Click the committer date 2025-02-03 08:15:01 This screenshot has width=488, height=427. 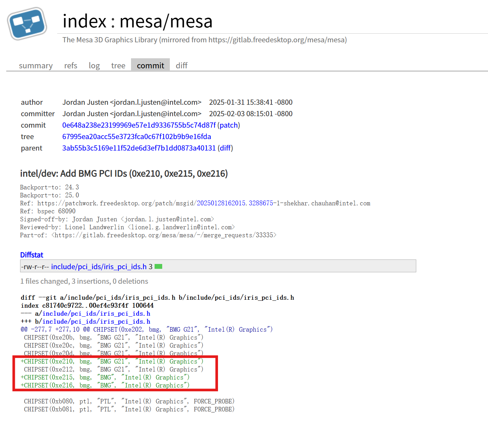(251, 114)
